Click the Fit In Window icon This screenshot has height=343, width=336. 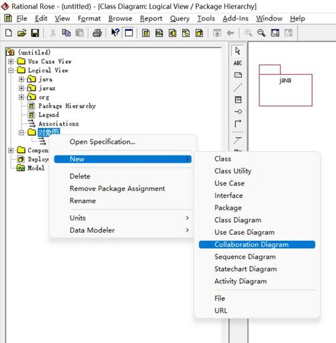[275, 33]
